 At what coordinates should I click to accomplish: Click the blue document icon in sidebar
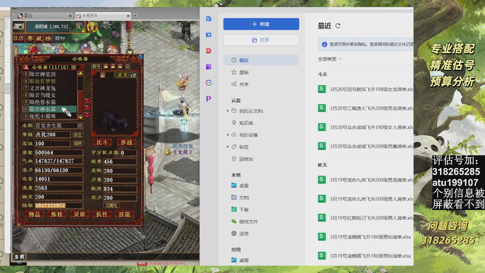point(208,19)
